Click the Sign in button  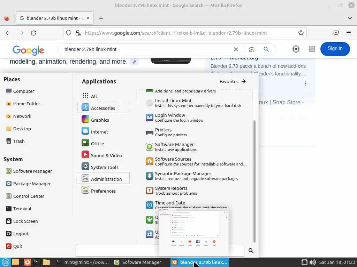335,49
